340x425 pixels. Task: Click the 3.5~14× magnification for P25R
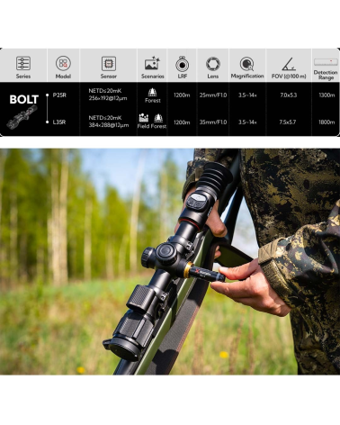(247, 95)
